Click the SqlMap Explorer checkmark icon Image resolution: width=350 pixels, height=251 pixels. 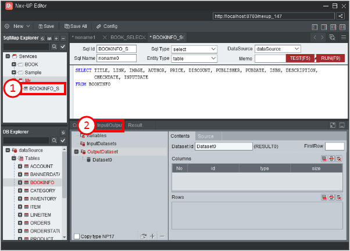[x=63, y=46]
